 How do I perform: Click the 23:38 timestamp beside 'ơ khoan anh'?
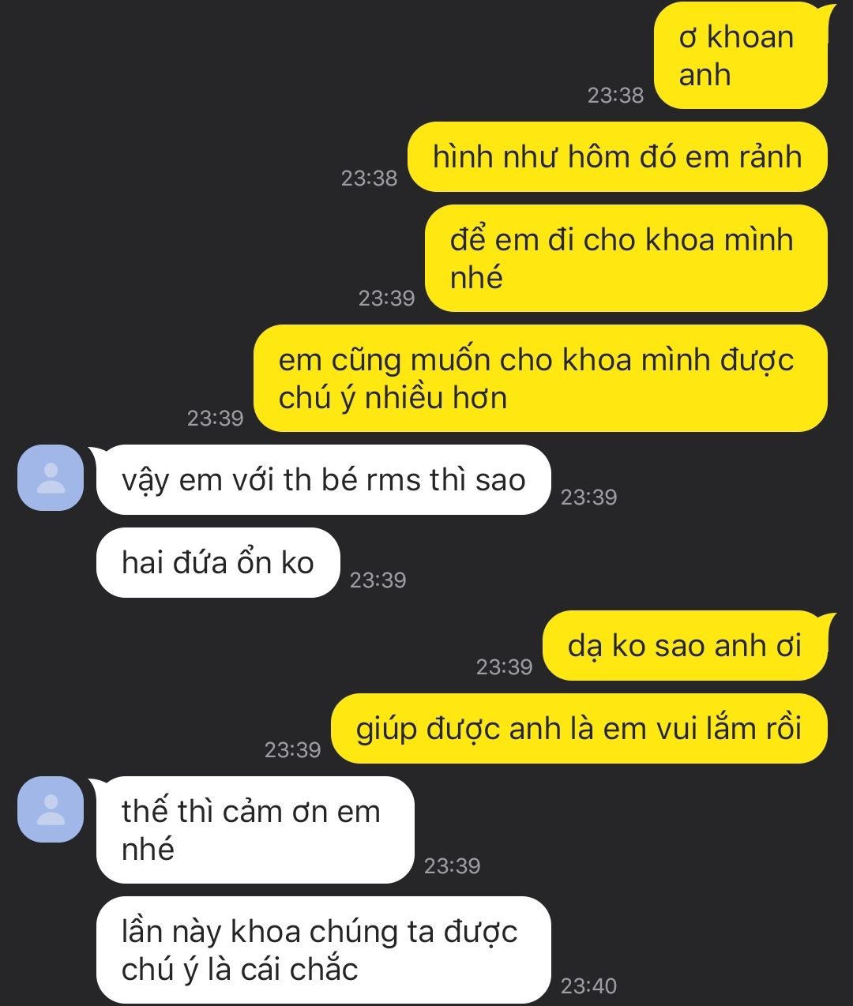click(615, 96)
